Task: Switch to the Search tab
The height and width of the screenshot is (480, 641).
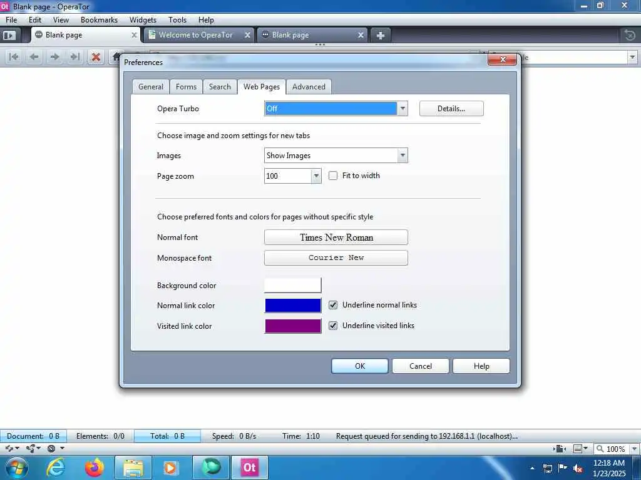Action: [x=220, y=87]
